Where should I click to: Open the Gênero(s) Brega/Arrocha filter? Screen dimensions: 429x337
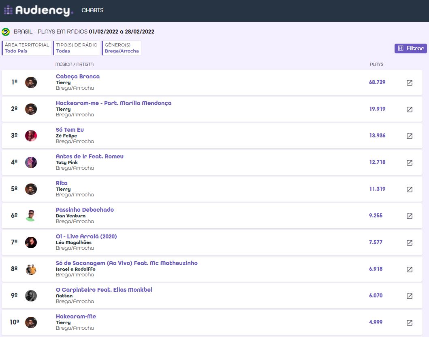click(x=122, y=48)
